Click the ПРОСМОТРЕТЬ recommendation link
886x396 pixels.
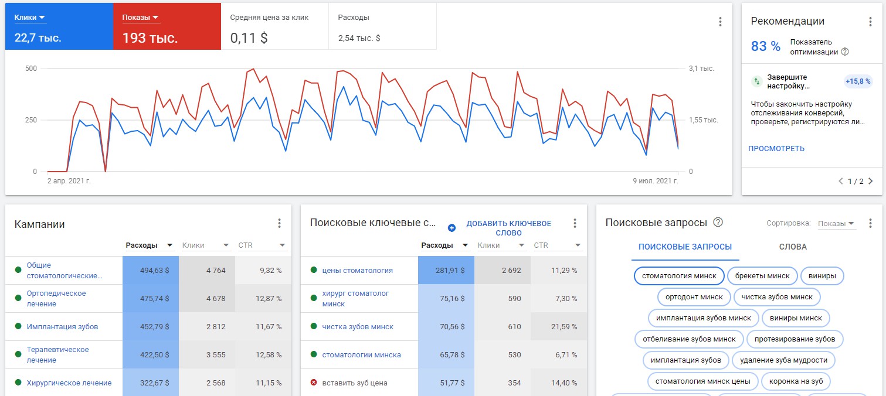[776, 148]
